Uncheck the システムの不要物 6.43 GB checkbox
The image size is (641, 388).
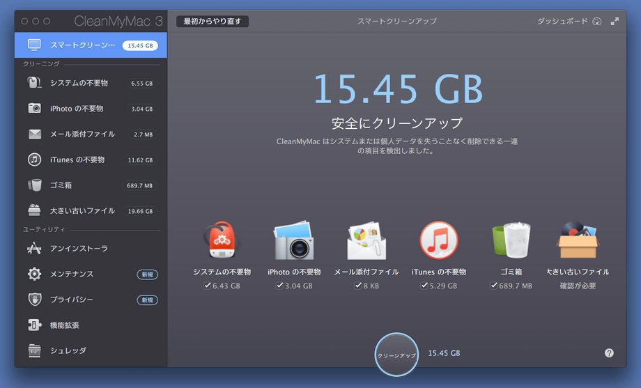click(x=207, y=286)
